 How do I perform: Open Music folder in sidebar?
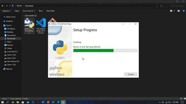coord(8,42)
